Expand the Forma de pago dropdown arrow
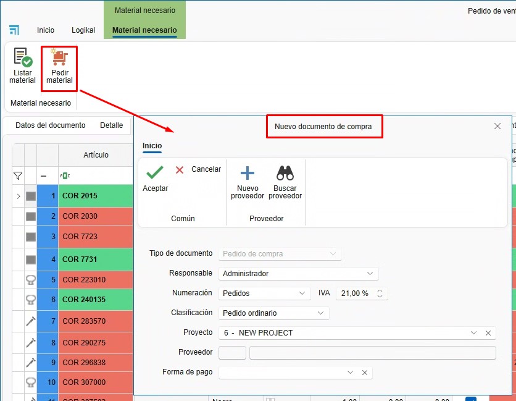516x401 pixels. coord(350,373)
